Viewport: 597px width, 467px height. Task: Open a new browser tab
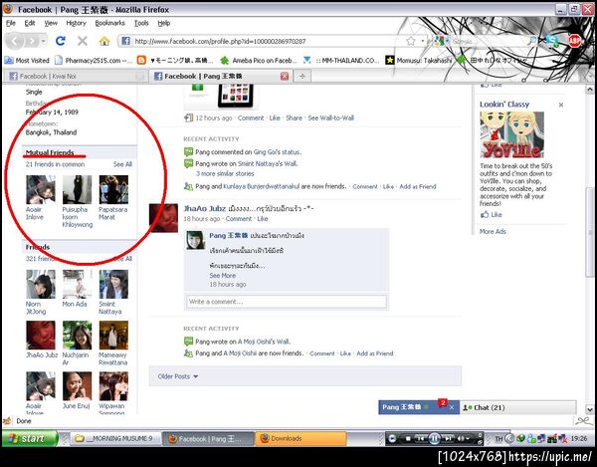pyautogui.click(x=302, y=76)
